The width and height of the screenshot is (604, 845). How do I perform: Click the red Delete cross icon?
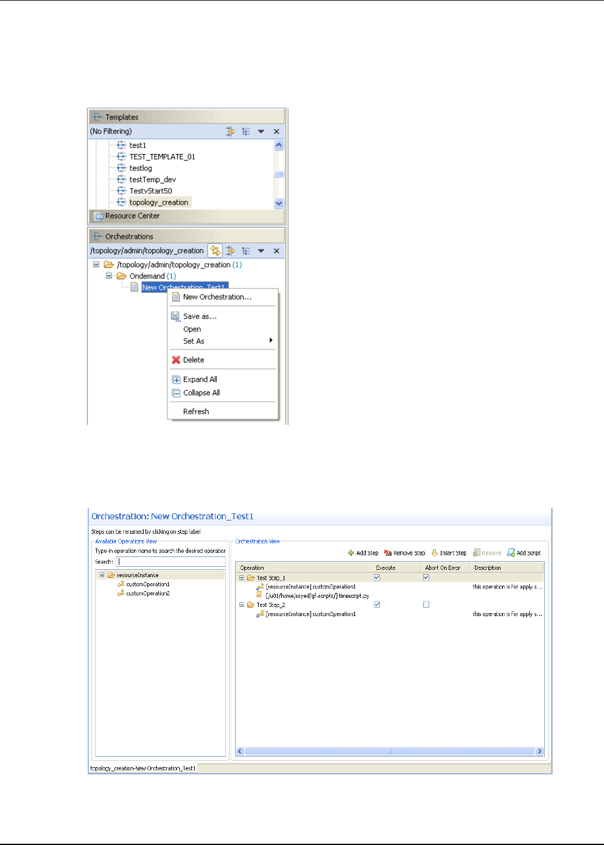[176, 360]
